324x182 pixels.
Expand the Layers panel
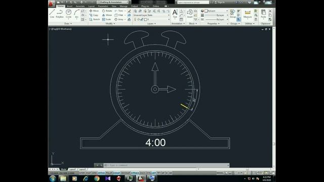pos(151,24)
